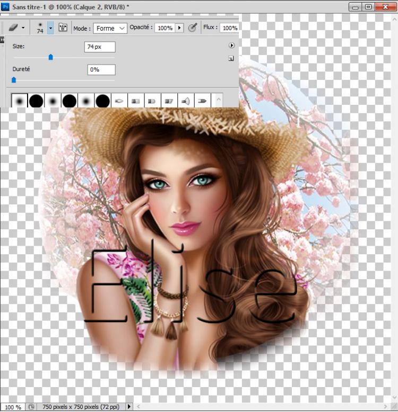Screen dimensions: 398x412
Task: Toggle the Brush panel icon
Action: pos(63,28)
